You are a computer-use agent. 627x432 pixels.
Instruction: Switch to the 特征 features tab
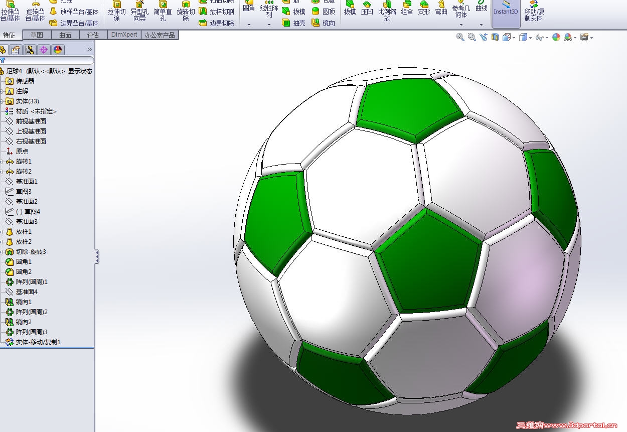coord(11,35)
